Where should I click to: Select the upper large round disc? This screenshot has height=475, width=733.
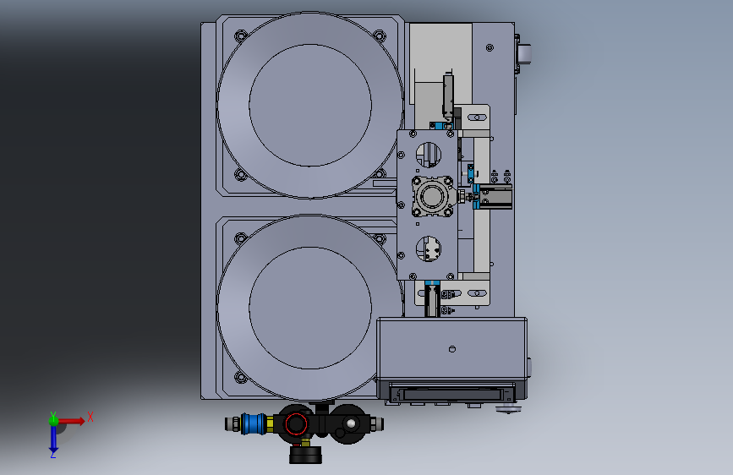point(310,105)
